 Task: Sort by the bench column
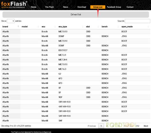click(x=110, y=27)
